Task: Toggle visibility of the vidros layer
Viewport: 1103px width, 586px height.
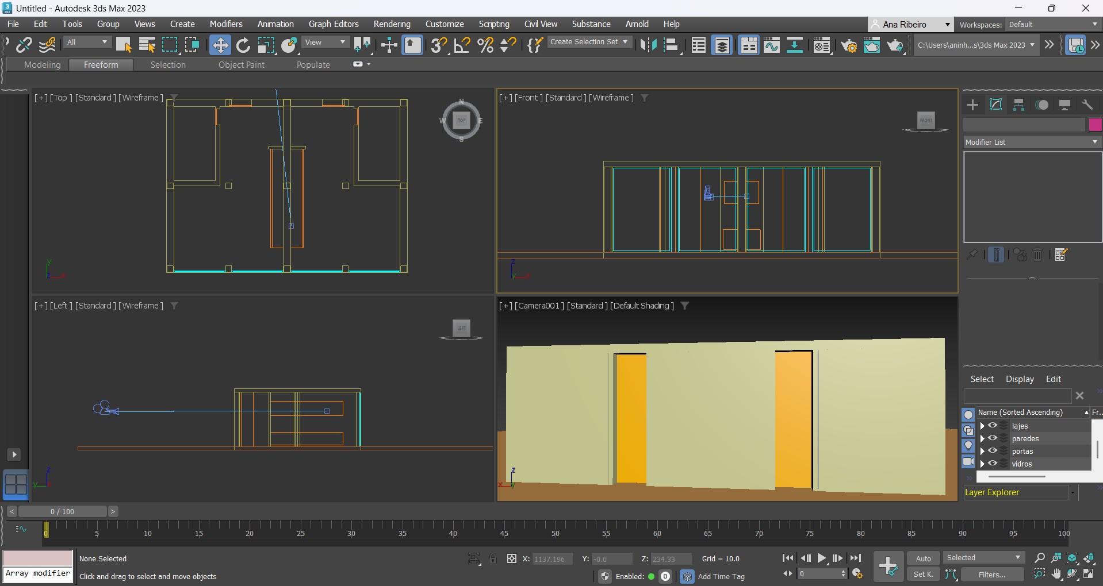Action: 993,464
